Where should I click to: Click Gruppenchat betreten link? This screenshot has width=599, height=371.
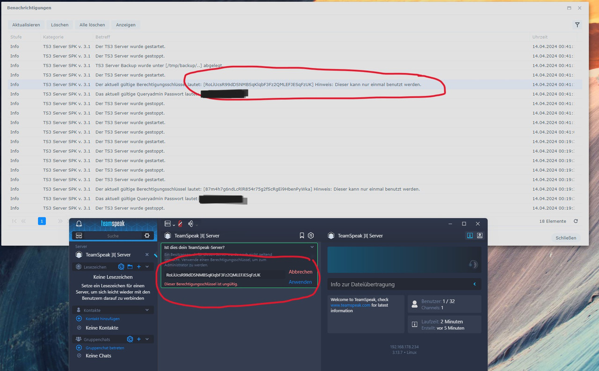click(x=105, y=348)
